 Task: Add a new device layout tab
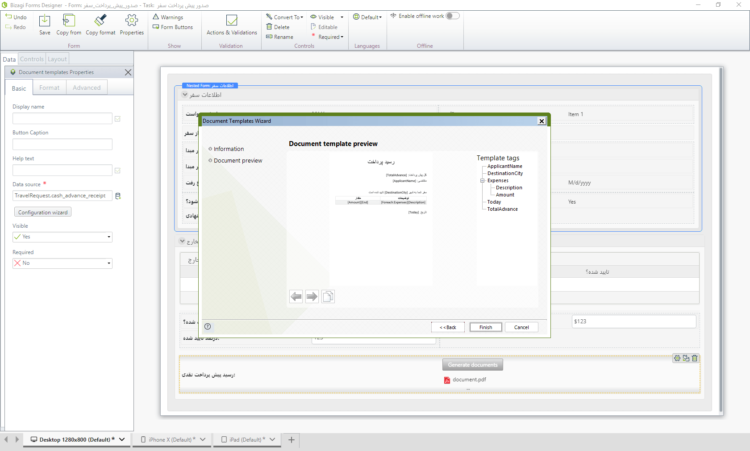[x=292, y=440]
